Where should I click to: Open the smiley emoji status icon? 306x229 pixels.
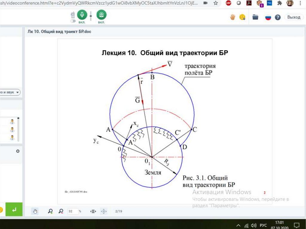click(242, 17)
